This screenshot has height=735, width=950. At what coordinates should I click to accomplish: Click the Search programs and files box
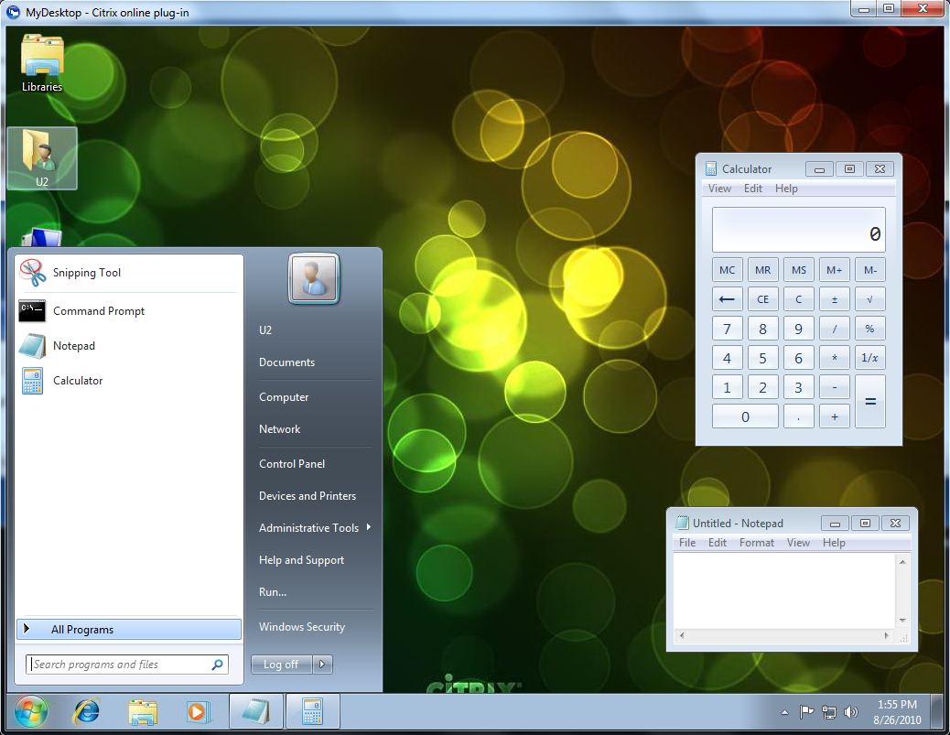click(x=119, y=665)
